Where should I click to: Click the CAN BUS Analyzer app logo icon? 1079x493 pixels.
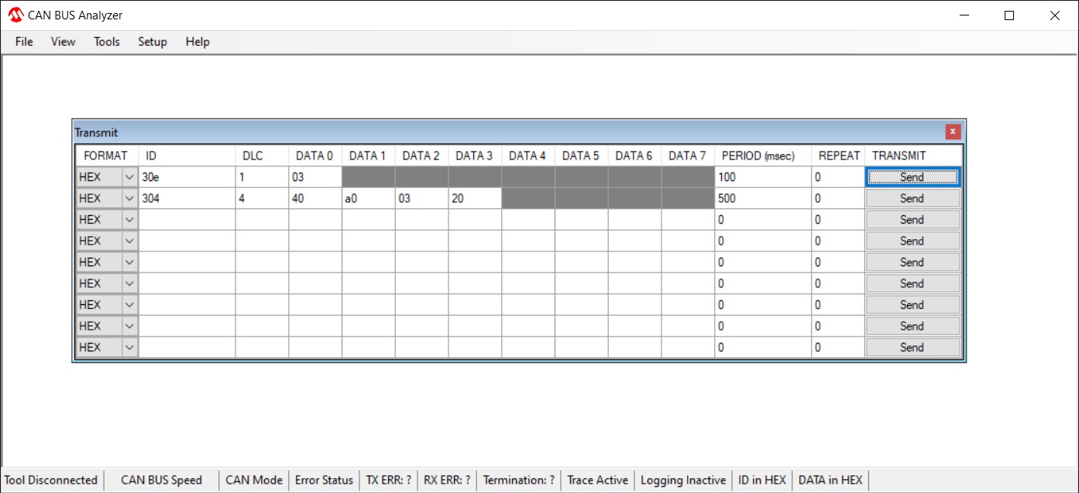15,15
